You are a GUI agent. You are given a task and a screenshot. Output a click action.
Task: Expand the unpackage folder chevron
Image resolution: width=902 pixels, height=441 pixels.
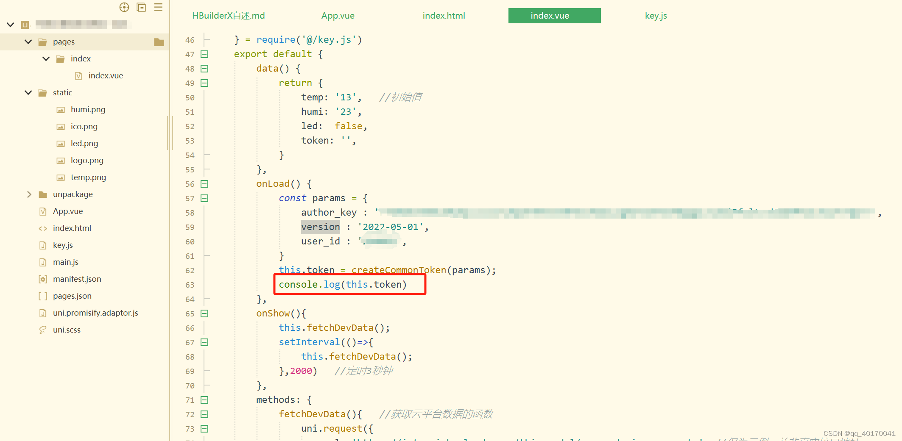(x=29, y=194)
